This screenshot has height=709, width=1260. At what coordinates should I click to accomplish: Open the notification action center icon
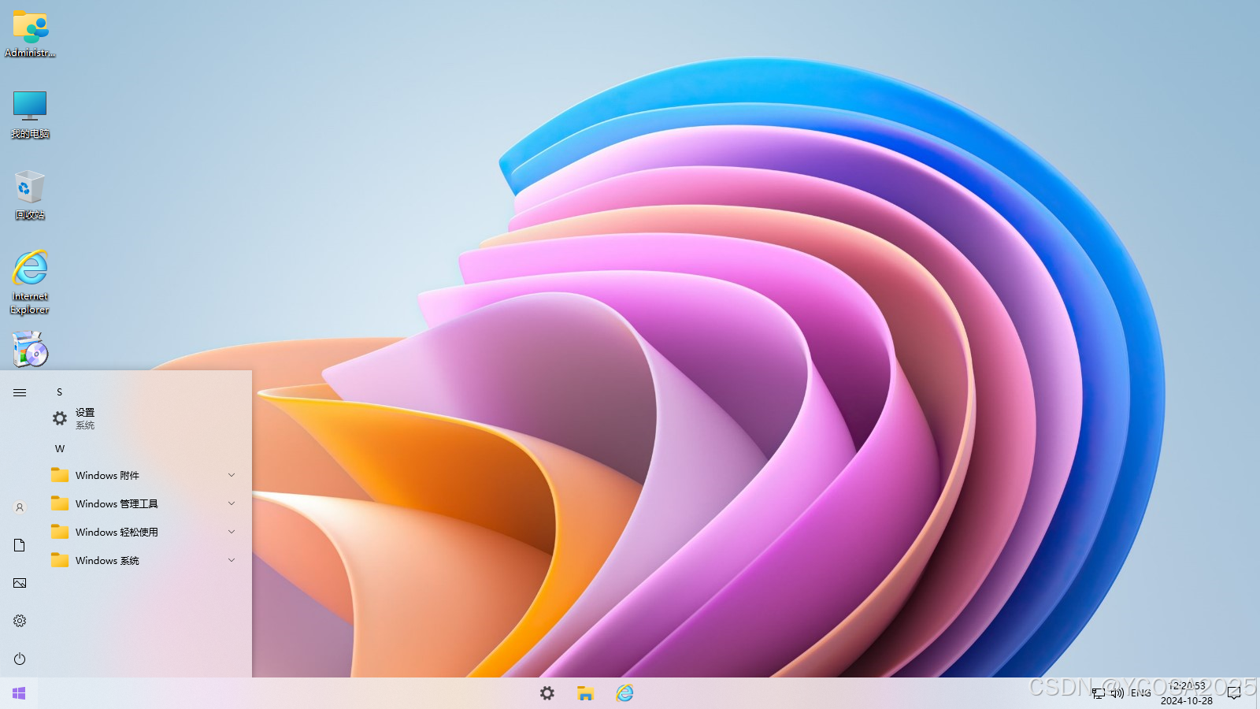pos(1234,693)
